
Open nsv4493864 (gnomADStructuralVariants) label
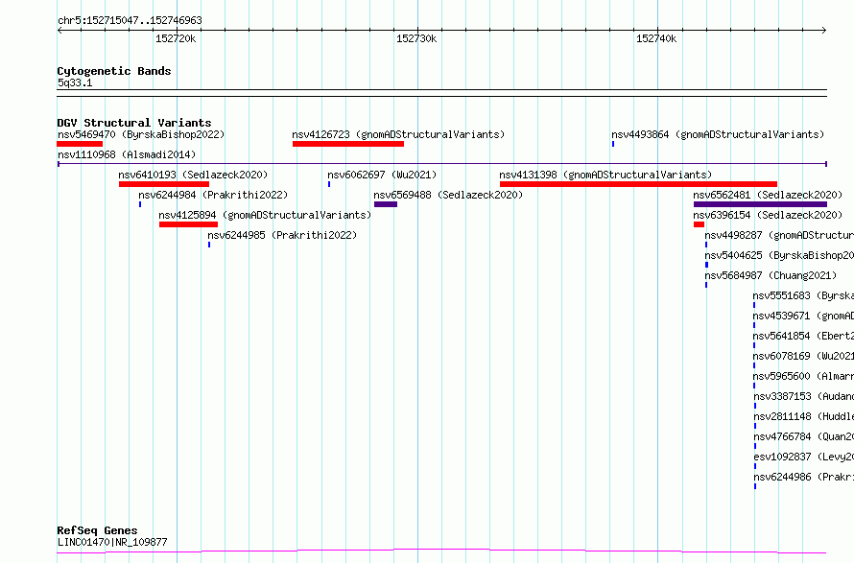[x=718, y=134]
